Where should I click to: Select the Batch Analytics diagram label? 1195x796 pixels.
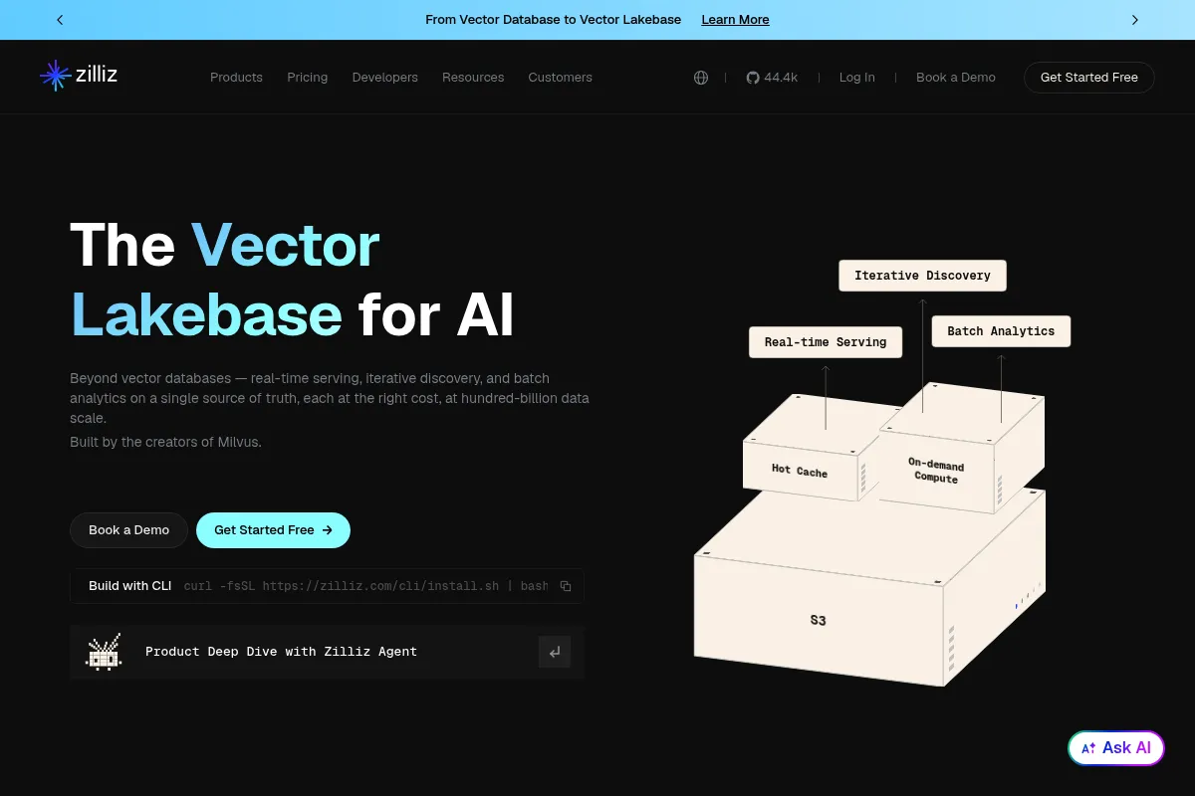[x=1001, y=331]
